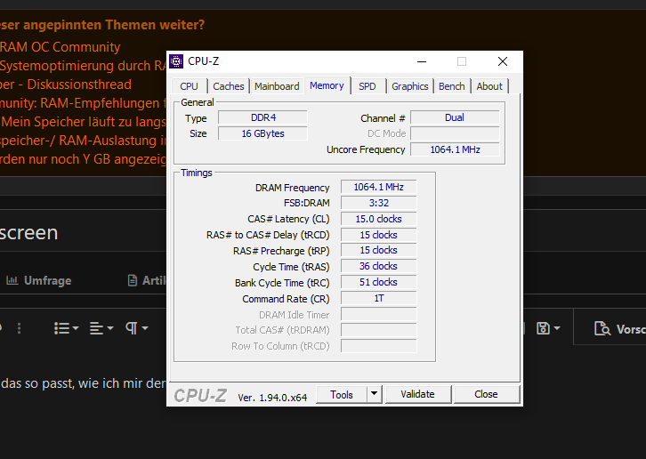Open the Umfrage tab in forum editor
The width and height of the screenshot is (646, 459).
tap(39, 280)
